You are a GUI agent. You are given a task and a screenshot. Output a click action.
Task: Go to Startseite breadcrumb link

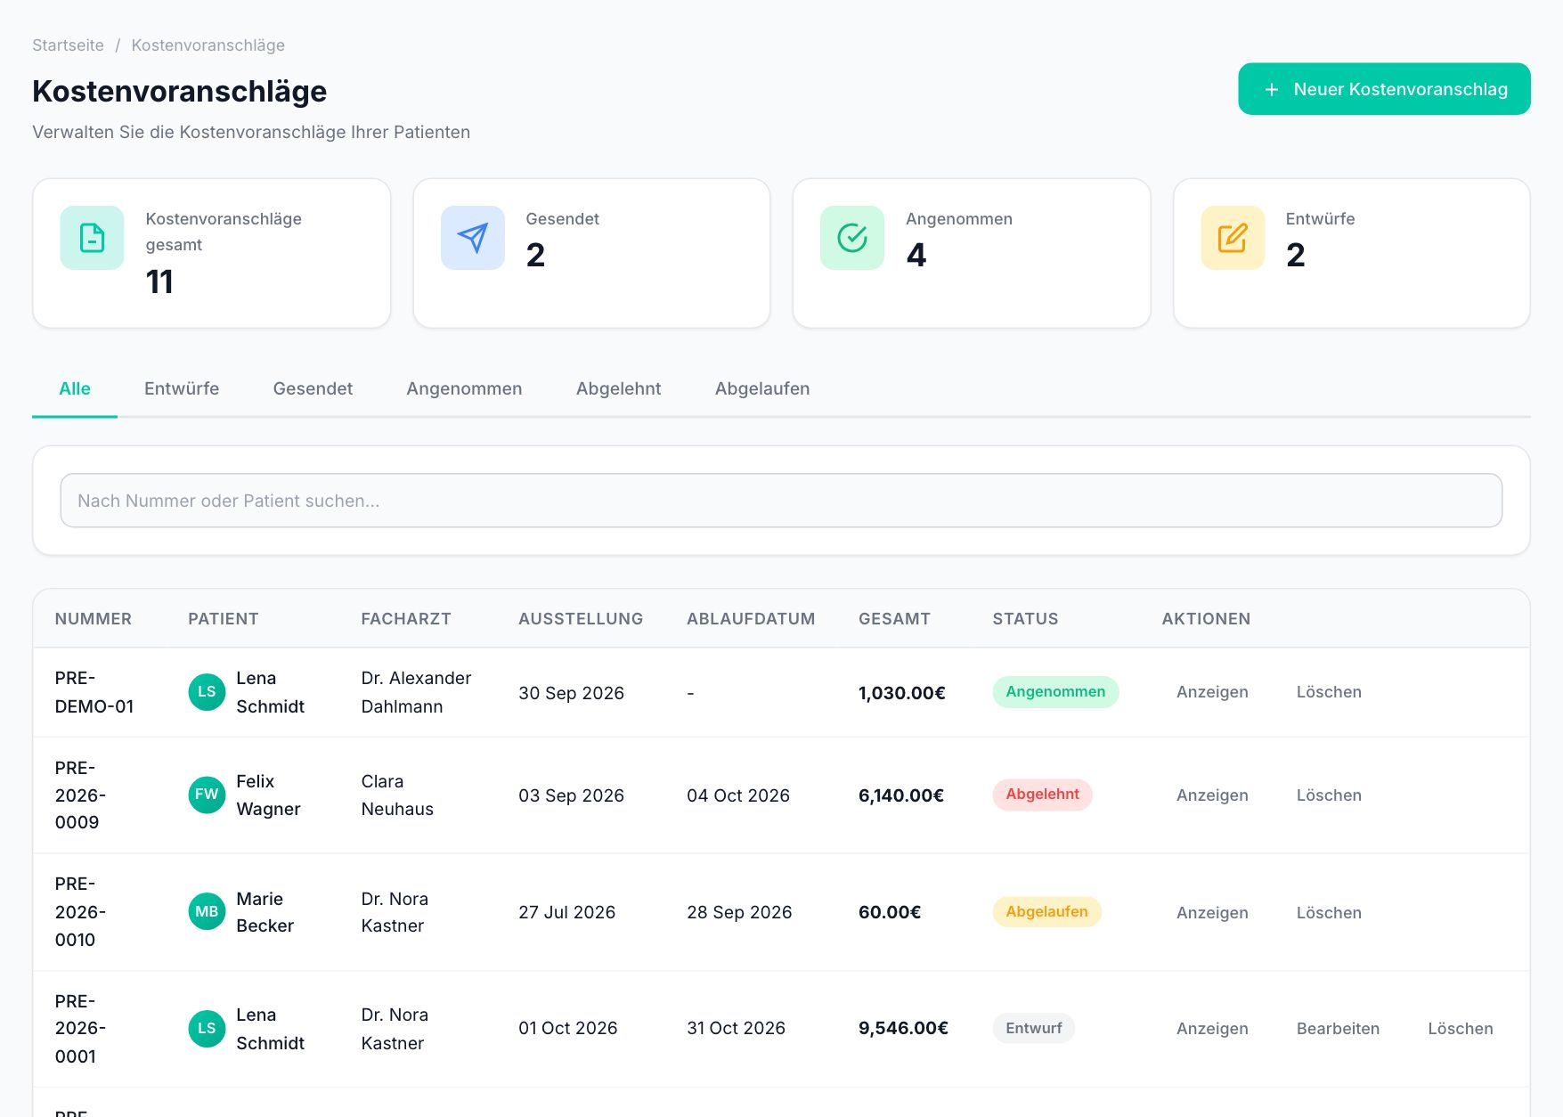click(68, 45)
